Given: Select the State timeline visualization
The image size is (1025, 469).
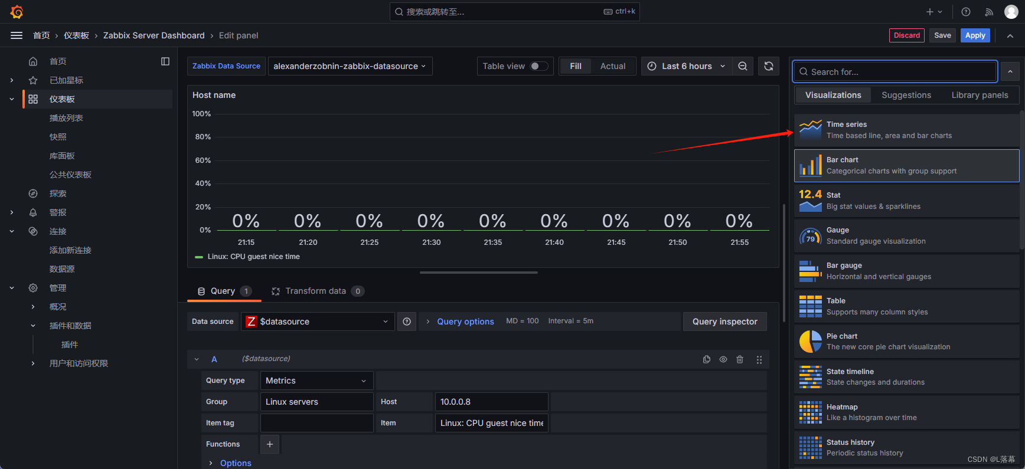Looking at the screenshot, I should click(907, 377).
